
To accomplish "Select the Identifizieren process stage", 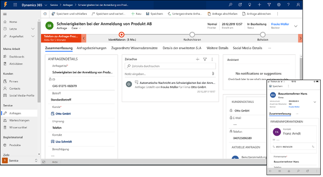I will click(x=122, y=35).
